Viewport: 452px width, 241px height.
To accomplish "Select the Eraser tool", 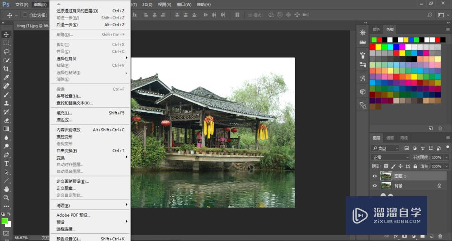I will pos(6,120).
